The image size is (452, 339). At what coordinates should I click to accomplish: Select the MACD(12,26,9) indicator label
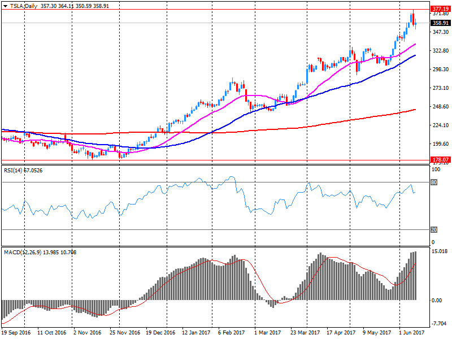coord(40,252)
